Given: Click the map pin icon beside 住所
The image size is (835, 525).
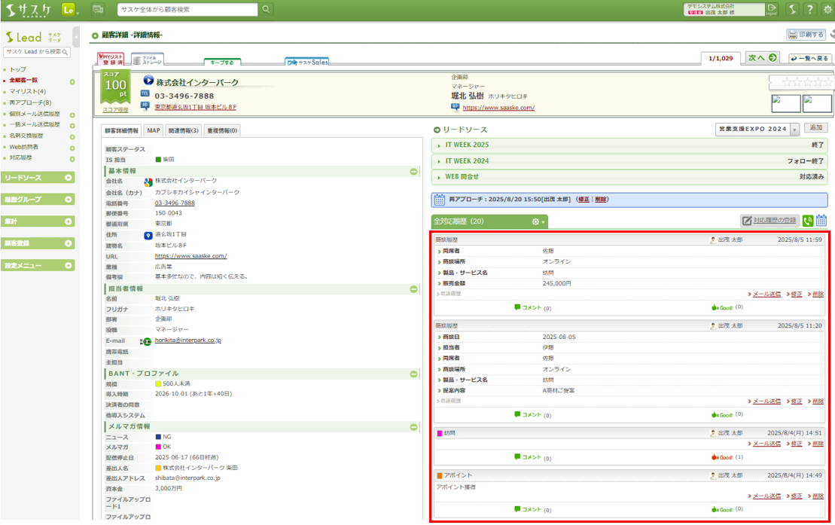Looking at the screenshot, I should coord(148,235).
